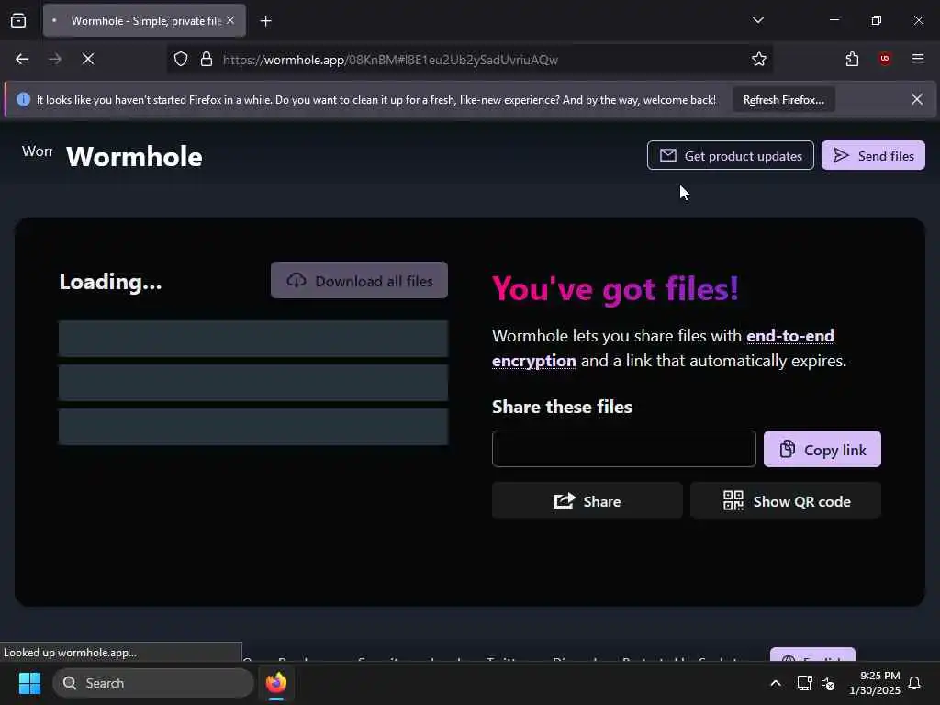Show hidden system tray icons
Viewport: 940px width, 705px height.
pyautogui.click(x=775, y=683)
